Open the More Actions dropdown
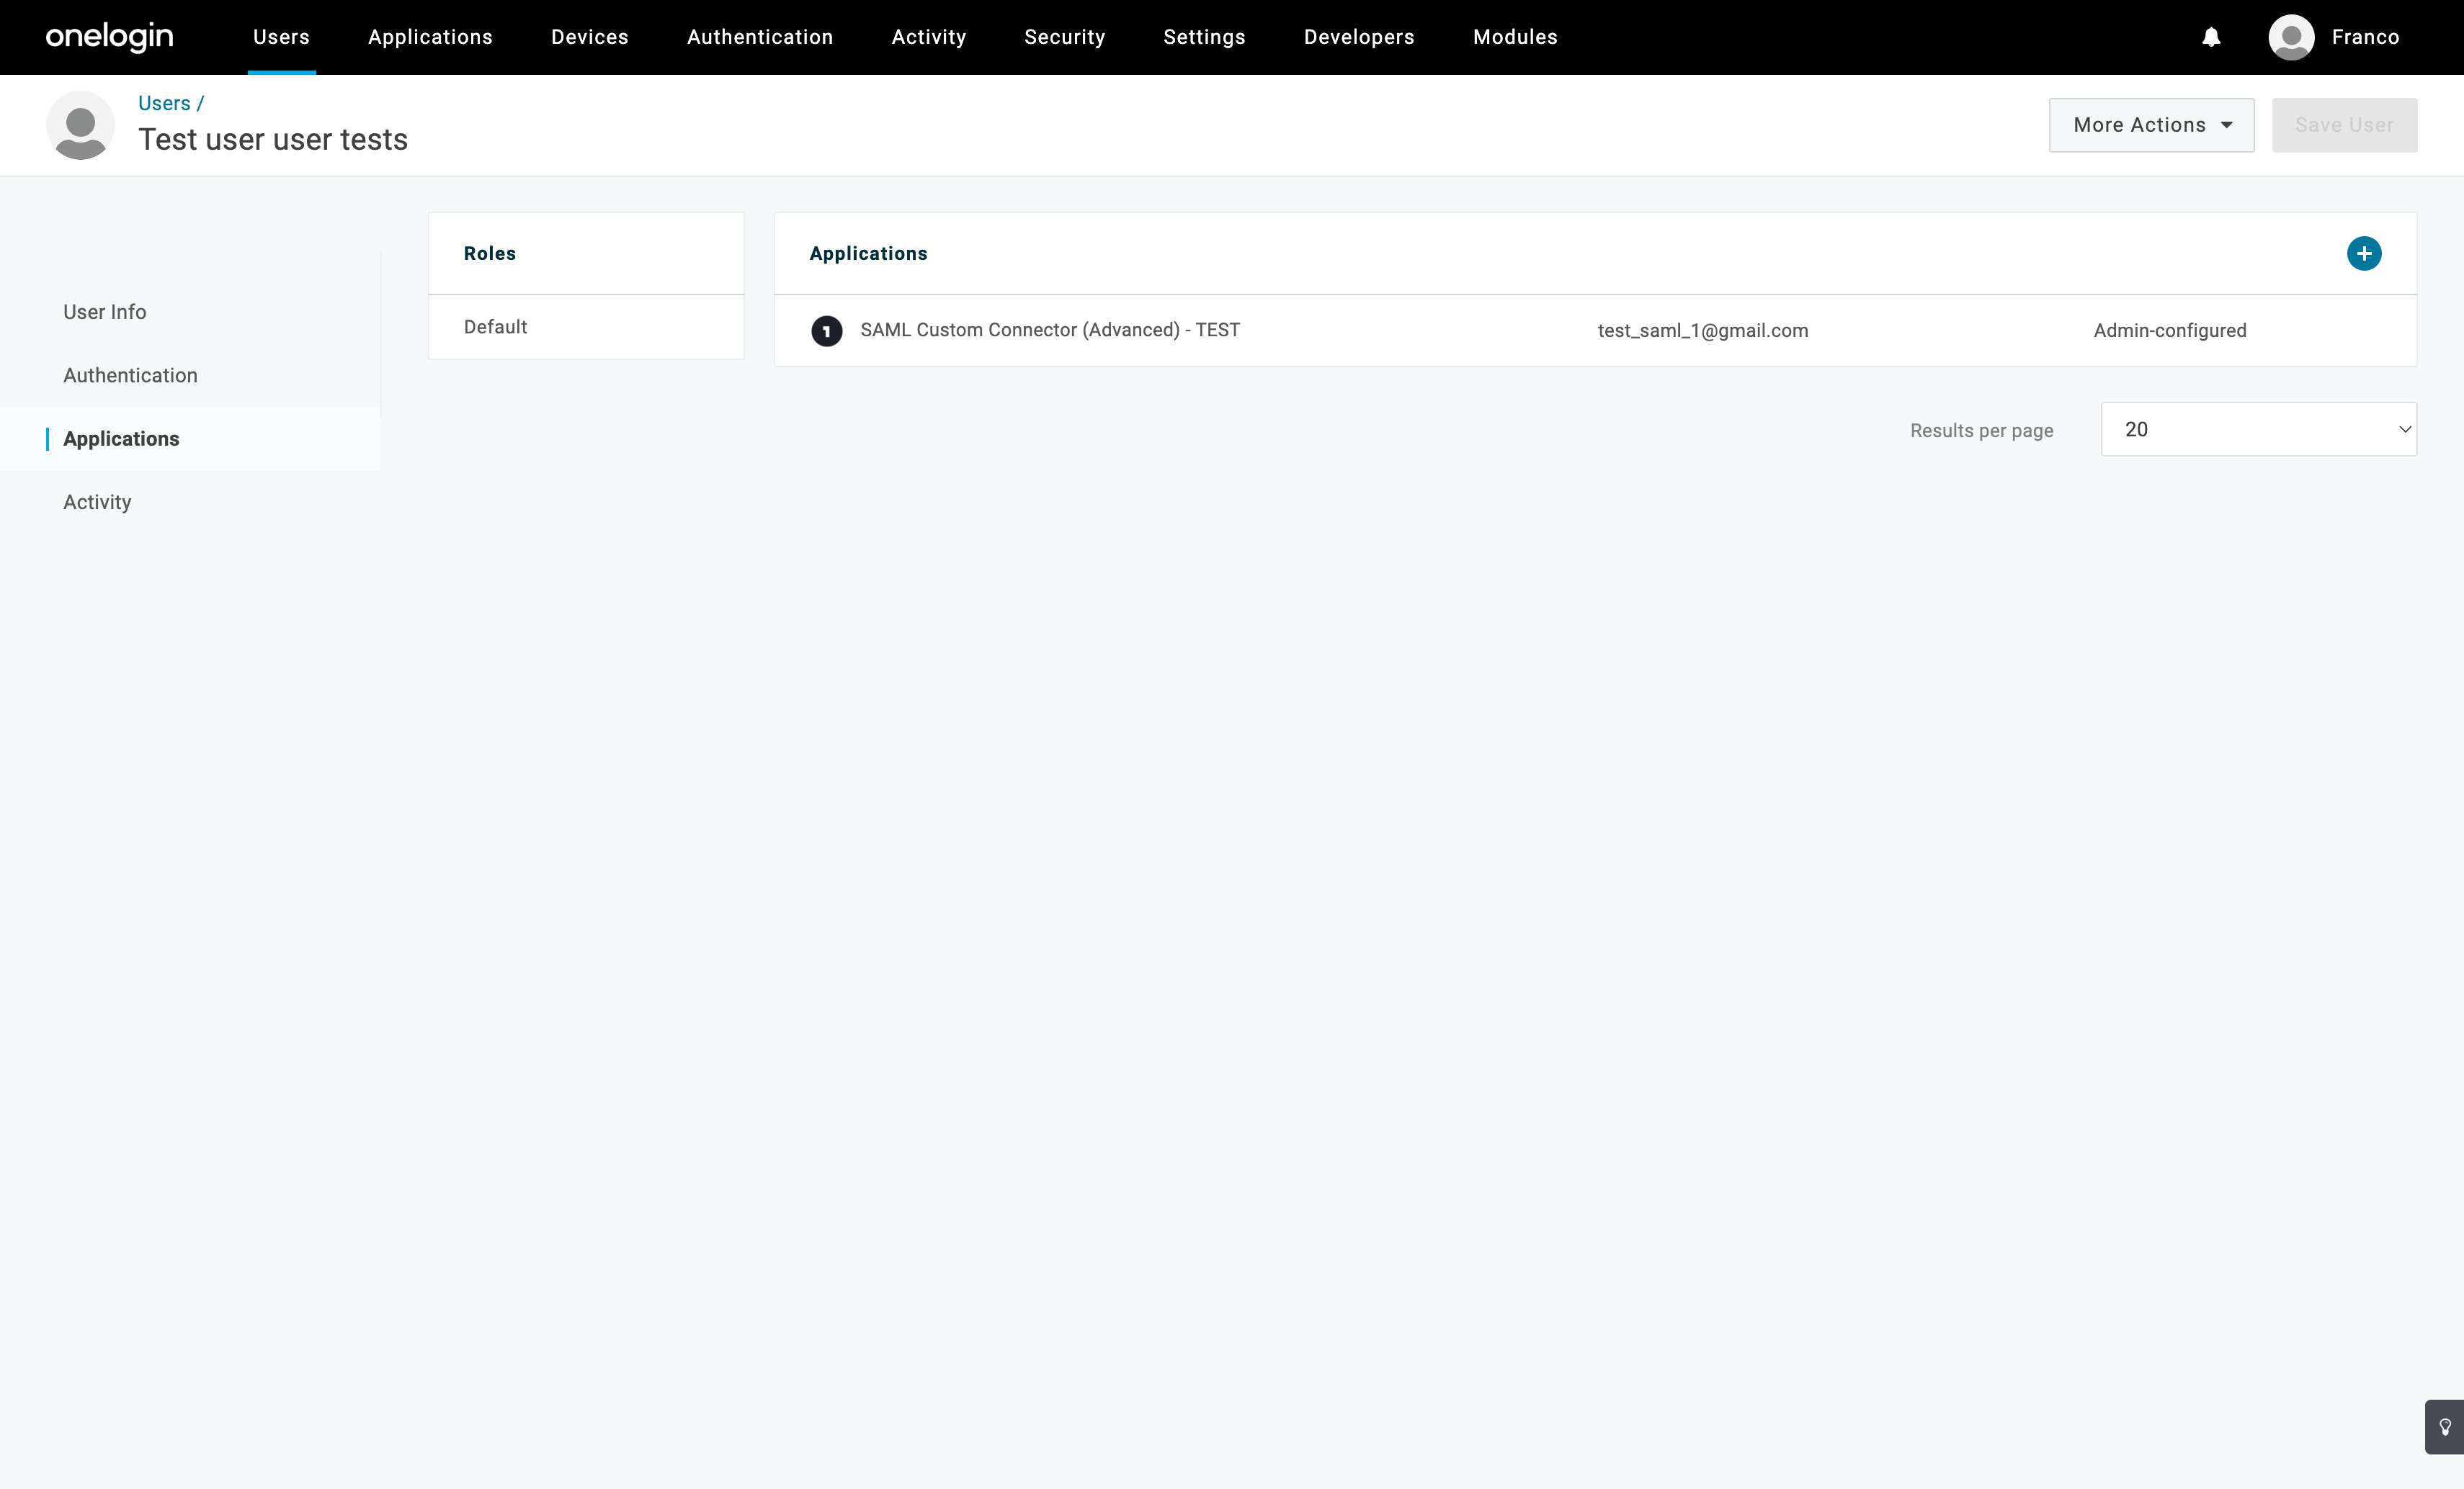This screenshot has width=2464, height=1489. (x=2151, y=125)
